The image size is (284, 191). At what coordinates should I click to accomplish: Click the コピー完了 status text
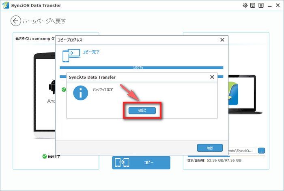coord(91,52)
